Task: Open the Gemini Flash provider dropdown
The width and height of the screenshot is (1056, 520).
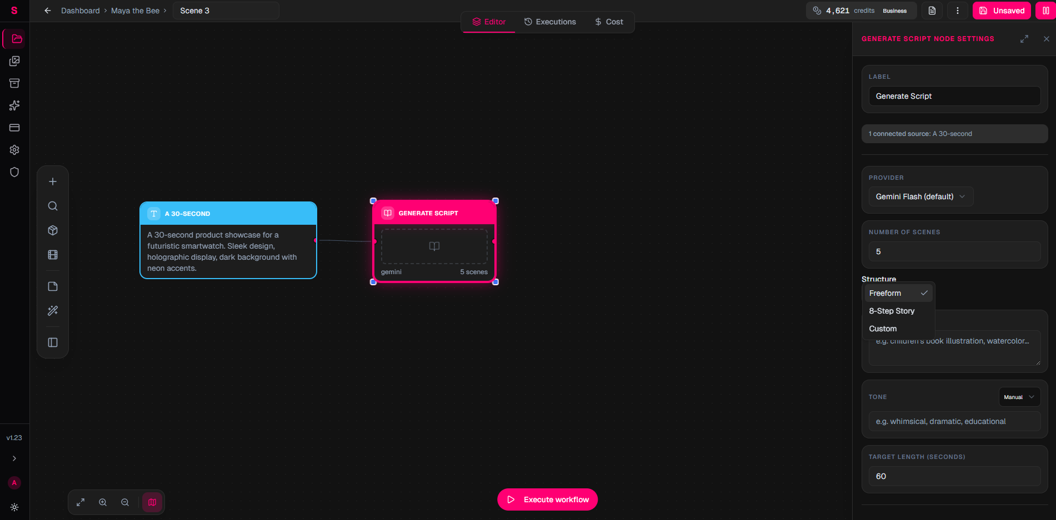Action: [x=920, y=196]
